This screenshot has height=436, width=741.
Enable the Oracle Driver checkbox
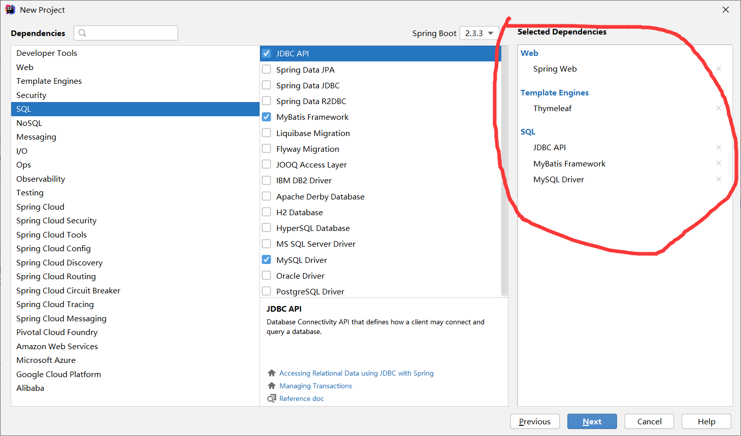[x=266, y=275]
